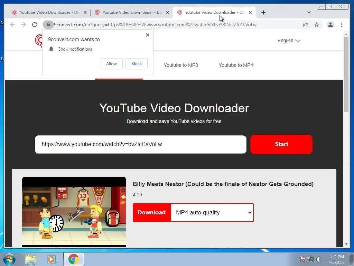Select the third Youtube Video Downloader tab

214,12
